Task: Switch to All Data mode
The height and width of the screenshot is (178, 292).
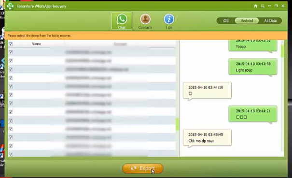Action: coord(270,21)
